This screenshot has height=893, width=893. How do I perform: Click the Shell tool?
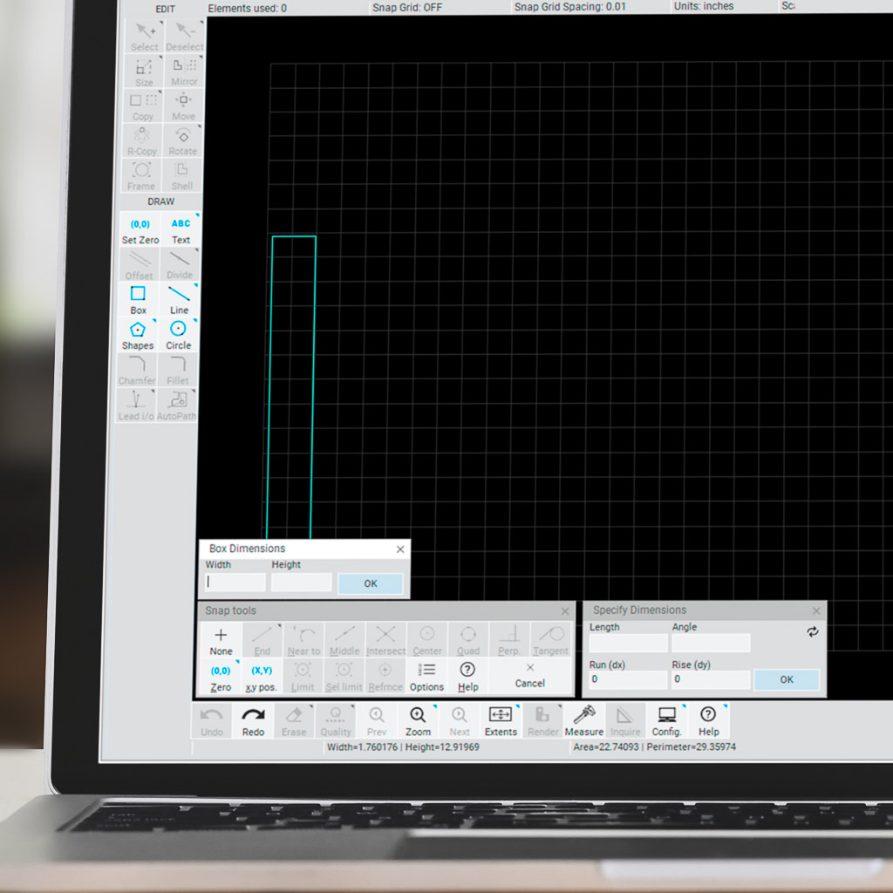point(181,176)
